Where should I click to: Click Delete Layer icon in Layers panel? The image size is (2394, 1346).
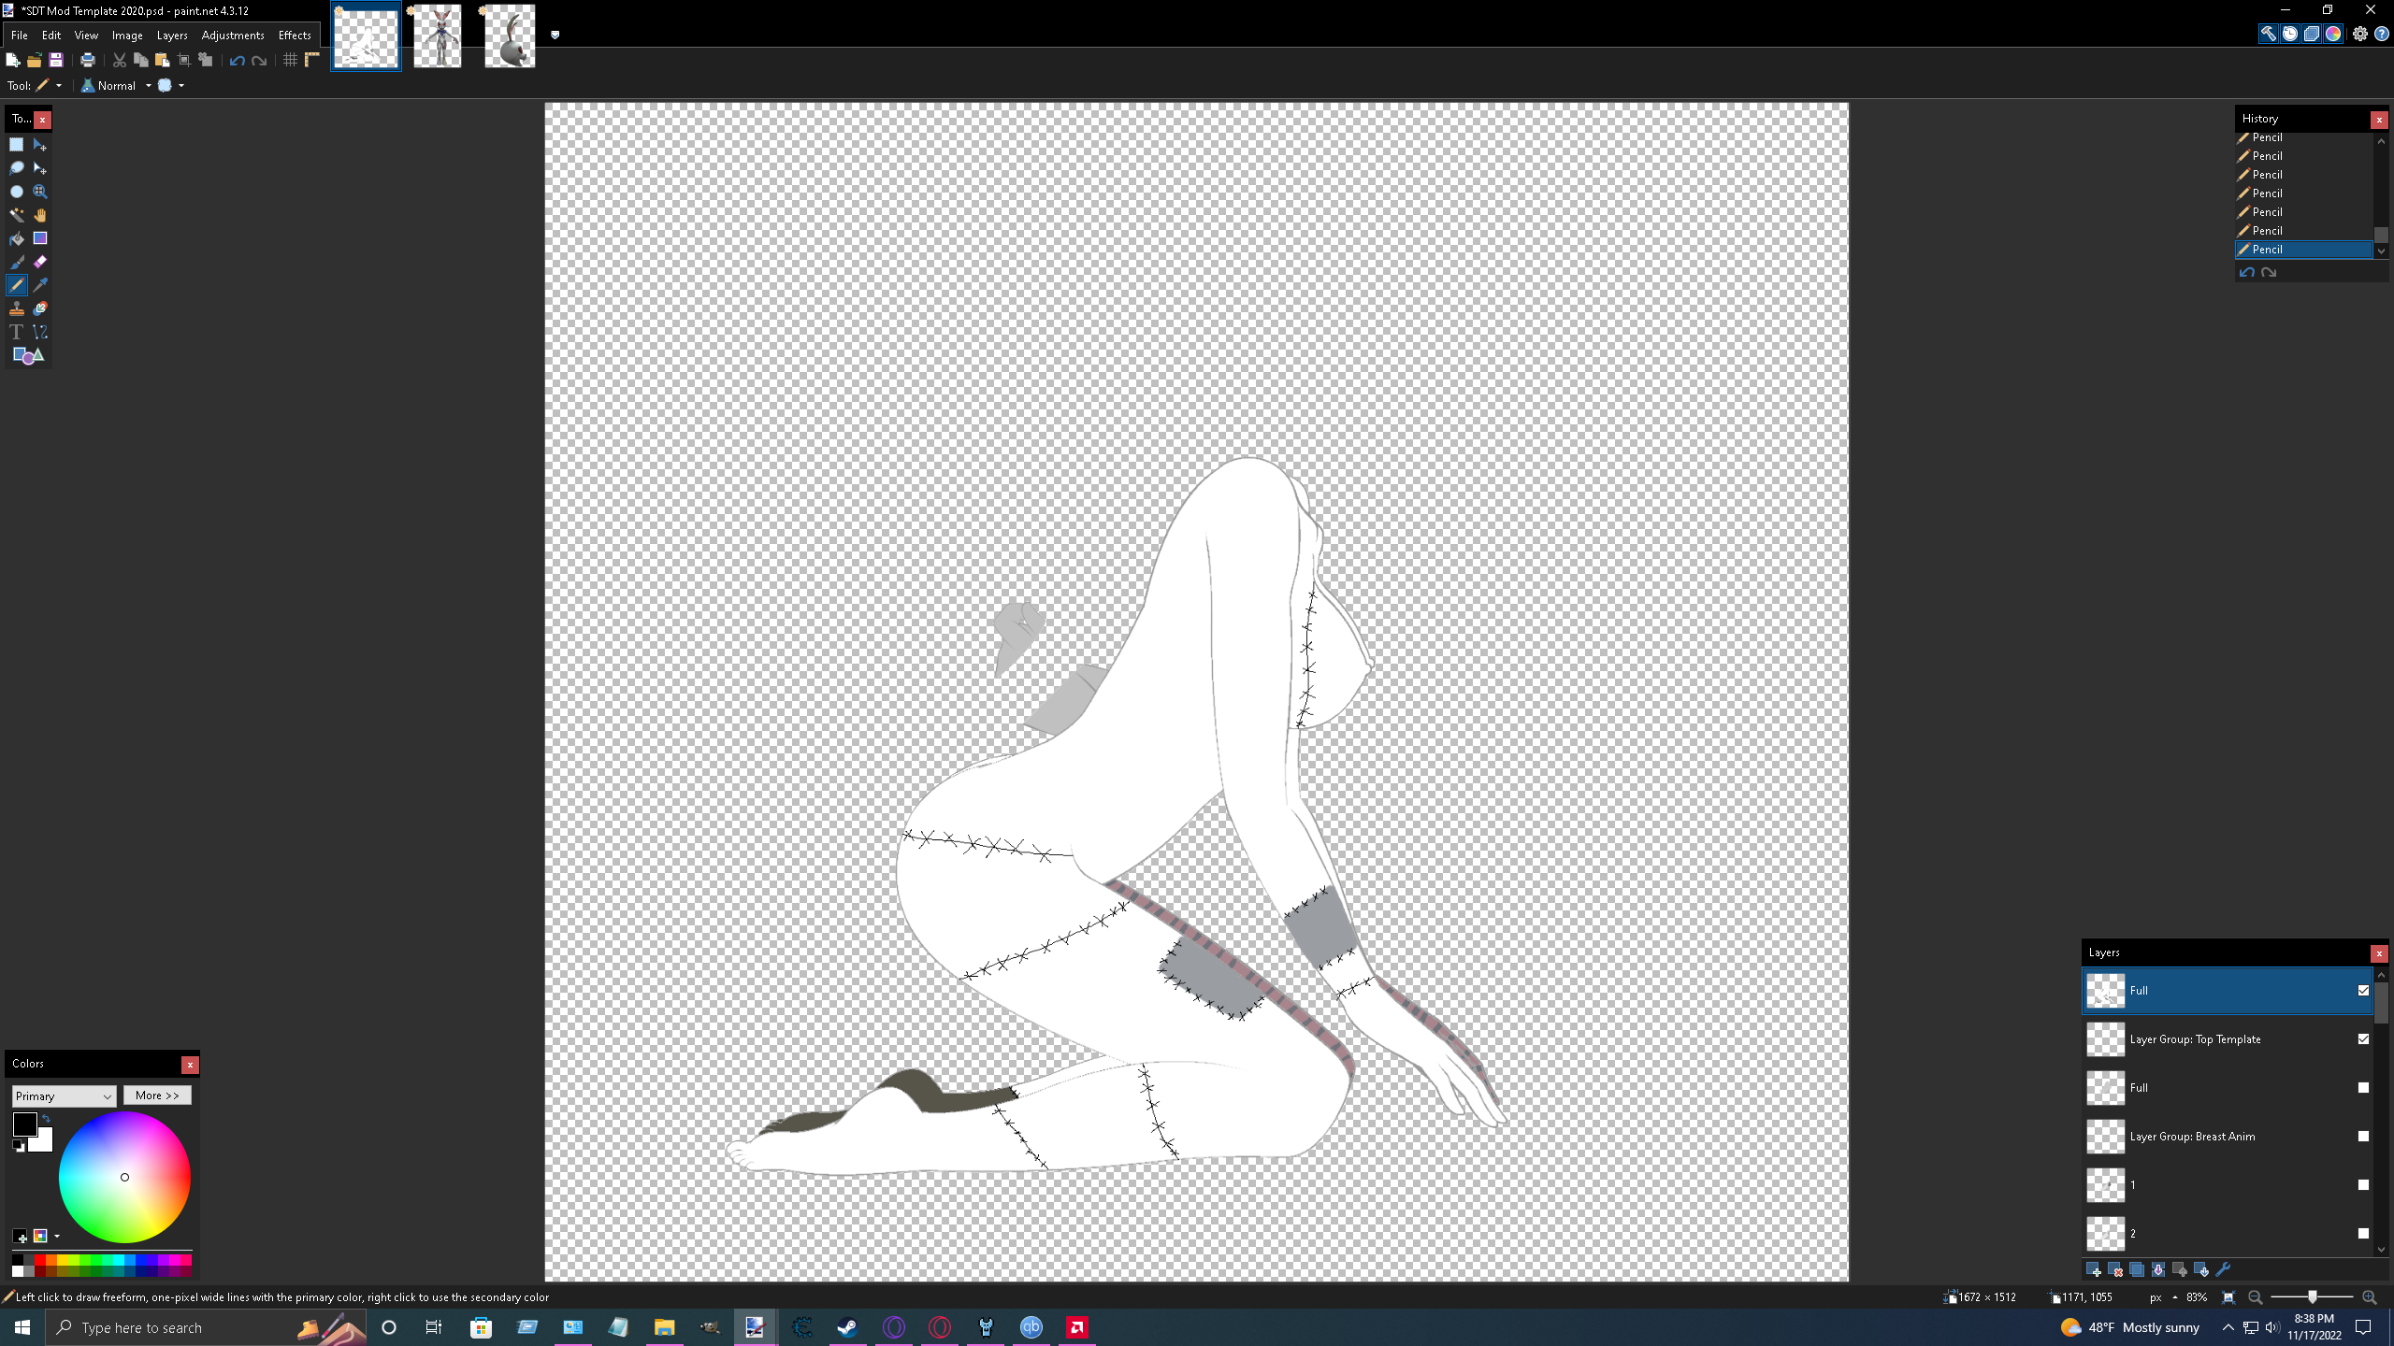pyautogui.click(x=2115, y=1269)
